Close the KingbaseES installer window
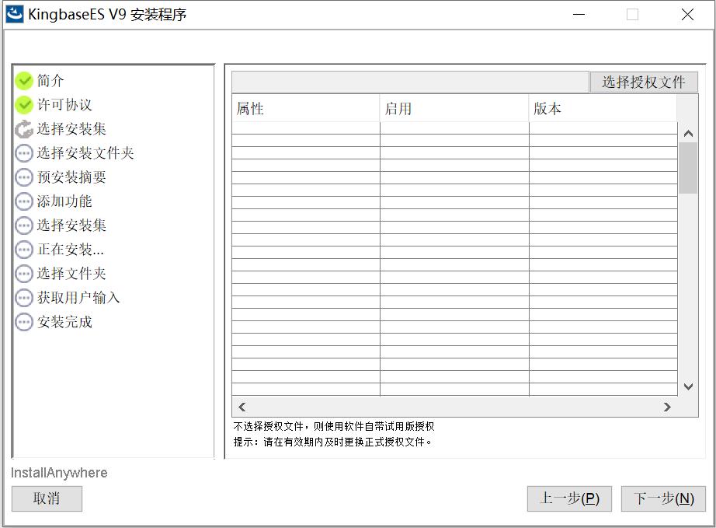 point(687,15)
